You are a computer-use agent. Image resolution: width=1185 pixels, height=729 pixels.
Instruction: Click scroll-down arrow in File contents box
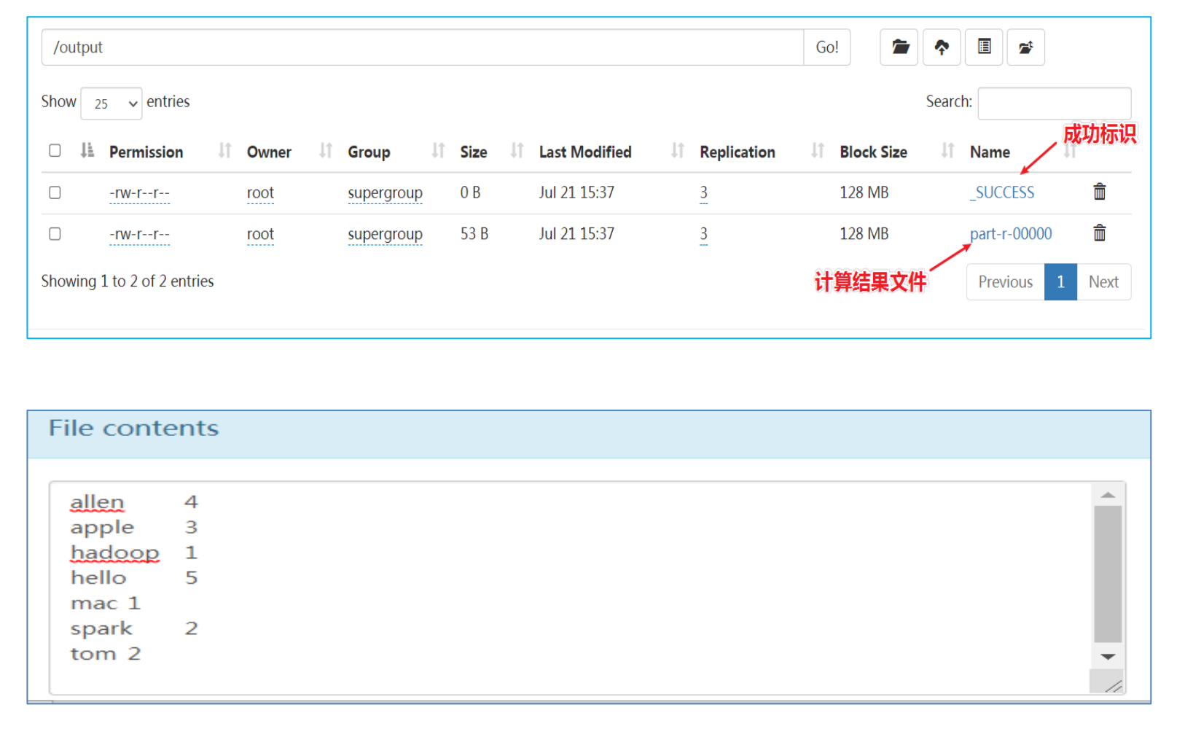[1108, 657]
